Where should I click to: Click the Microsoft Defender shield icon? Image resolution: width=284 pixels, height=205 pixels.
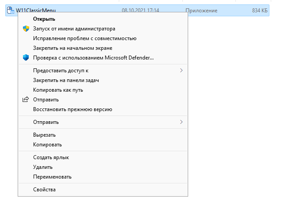click(26, 57)
